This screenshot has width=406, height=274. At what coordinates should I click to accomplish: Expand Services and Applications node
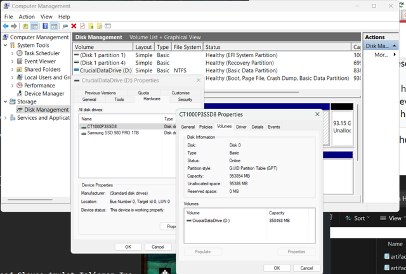tap(5, 118)
